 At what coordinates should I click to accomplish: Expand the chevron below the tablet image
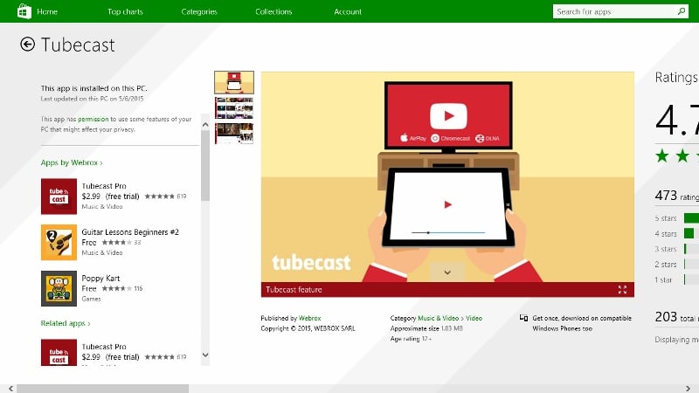(x=447, y=272)
